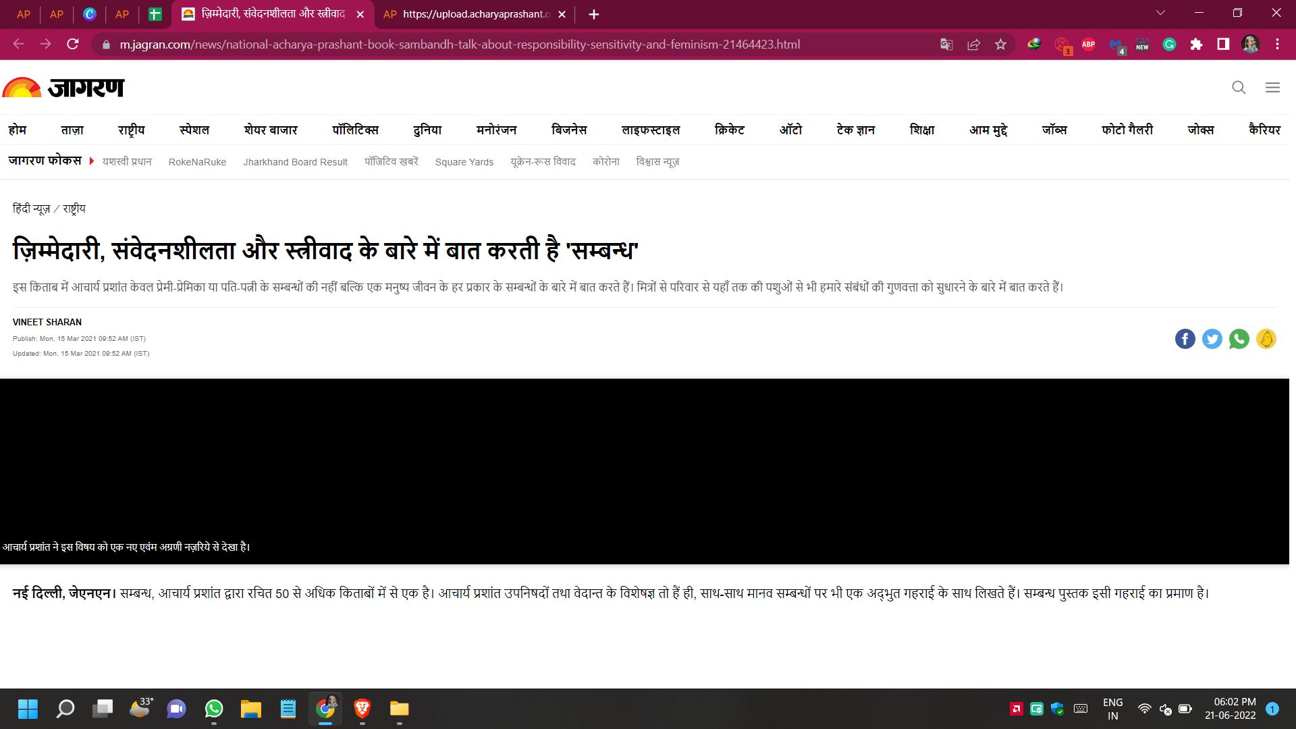Share article on Facebook icon

[1185, 339]
